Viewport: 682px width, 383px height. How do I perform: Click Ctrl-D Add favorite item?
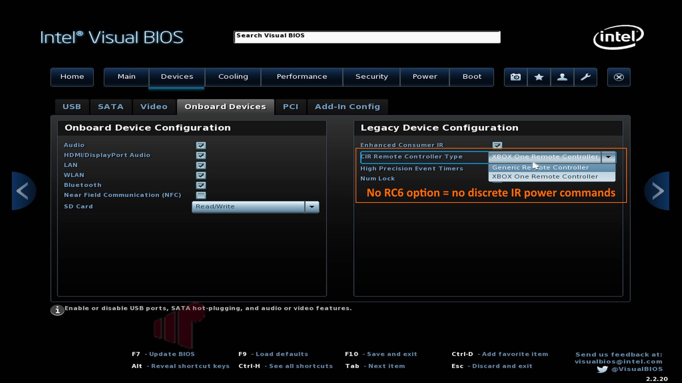pyautogui.click(x=500, y=354)
